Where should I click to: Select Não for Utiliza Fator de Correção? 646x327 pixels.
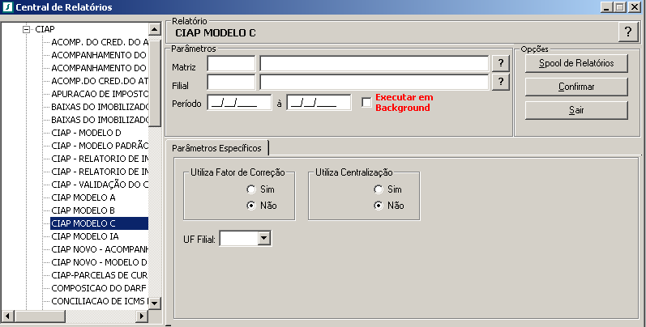pos(251,206)
